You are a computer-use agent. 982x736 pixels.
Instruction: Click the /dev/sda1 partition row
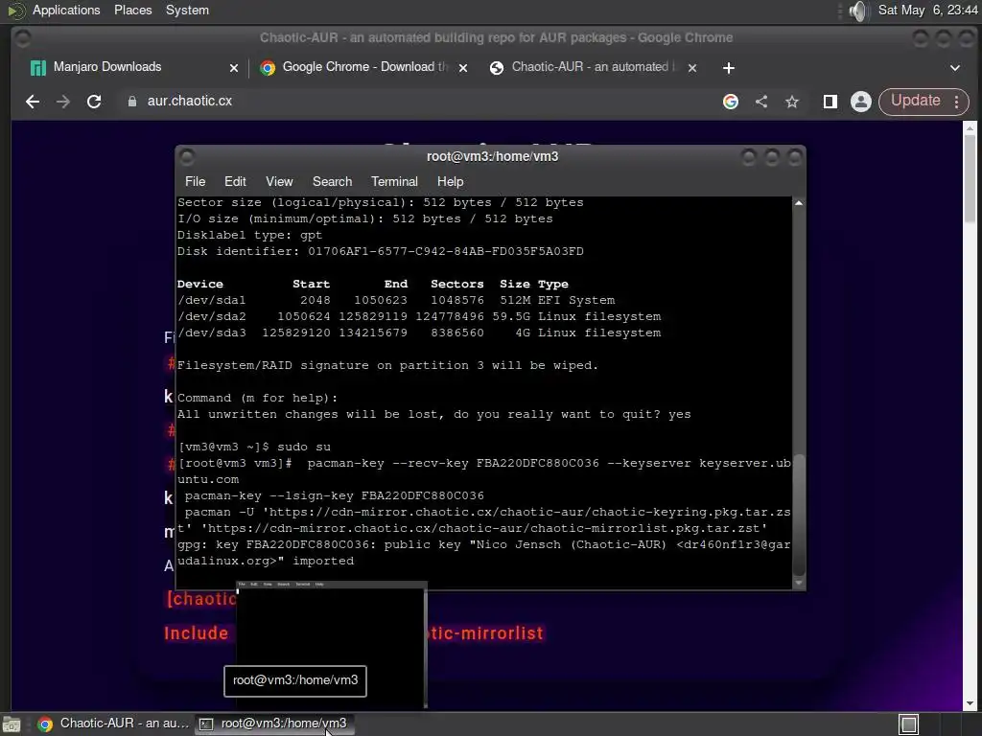396,300
